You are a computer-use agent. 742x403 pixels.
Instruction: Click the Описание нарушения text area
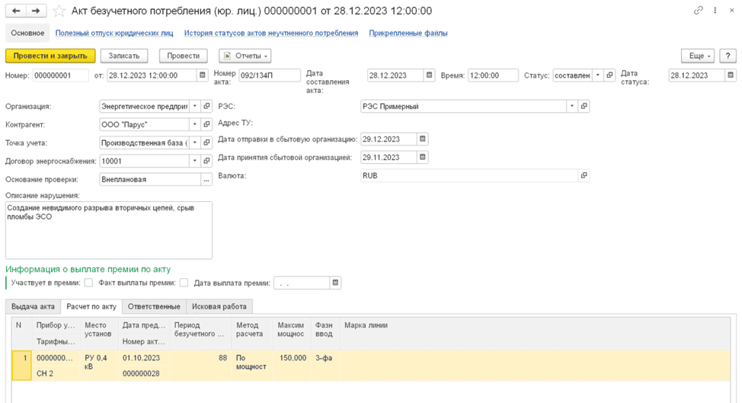(109, 230)
